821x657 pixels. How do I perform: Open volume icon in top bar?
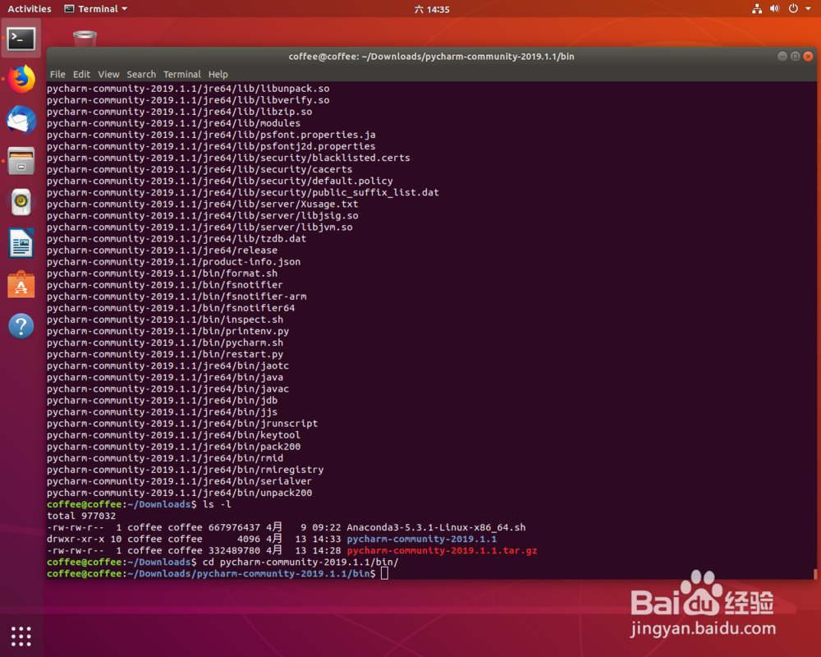(x=775, y=9)
